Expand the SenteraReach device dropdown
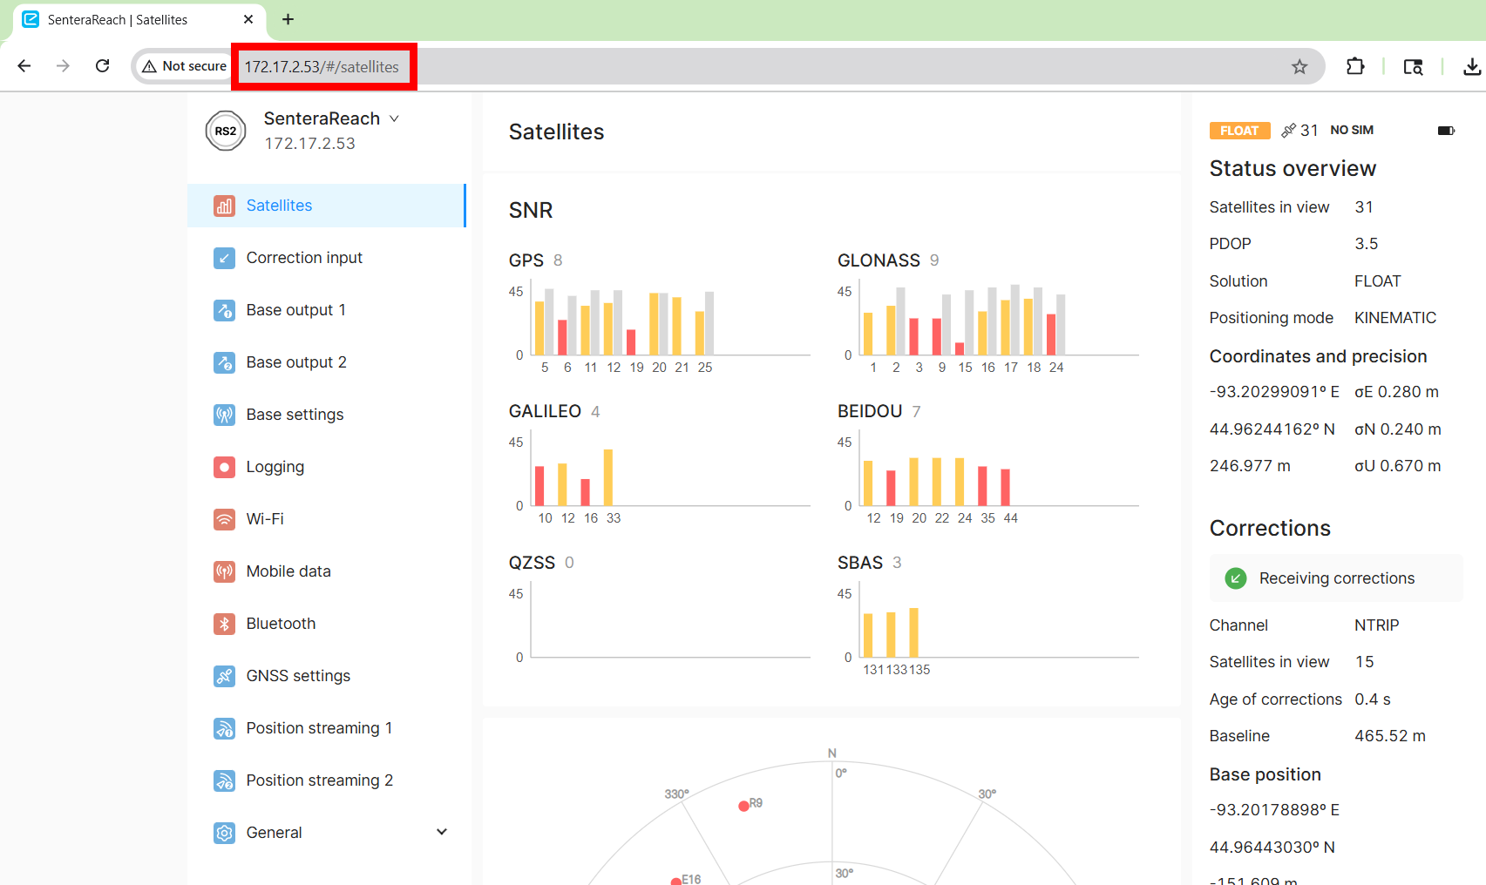1486x885 pixels. pos(394,118)
